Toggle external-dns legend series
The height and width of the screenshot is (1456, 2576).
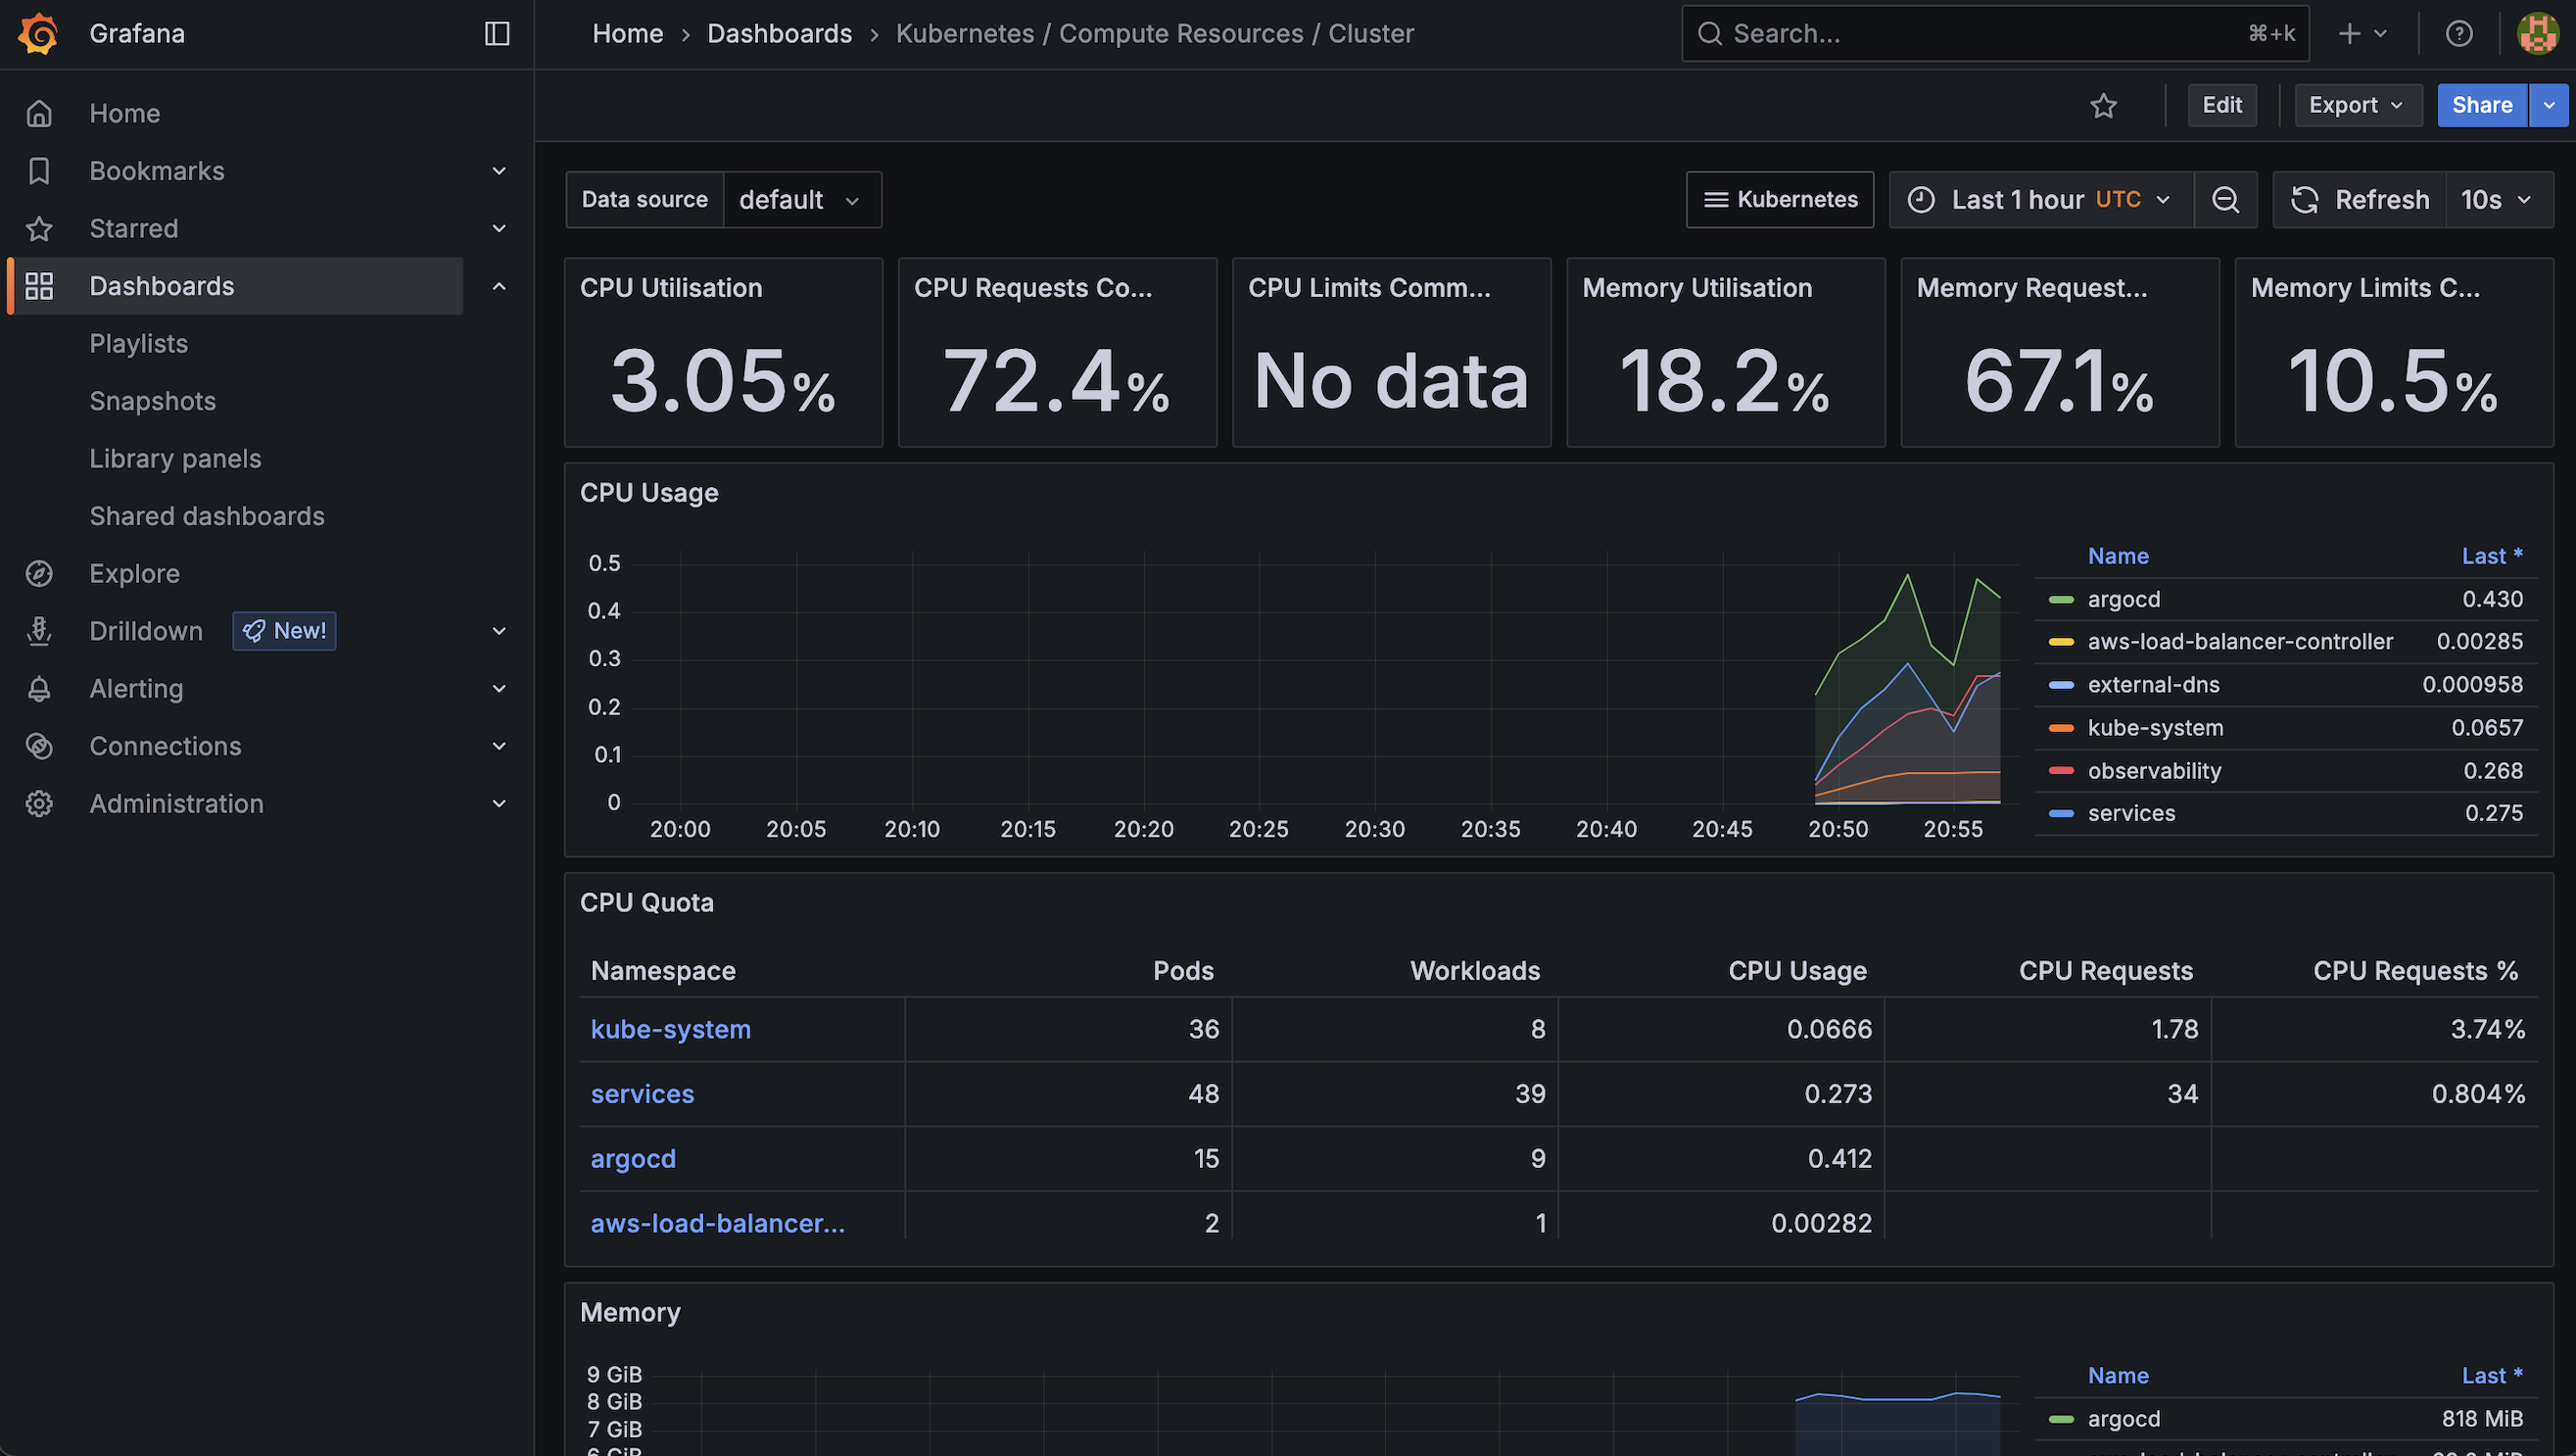click(x=2153, y=685)
